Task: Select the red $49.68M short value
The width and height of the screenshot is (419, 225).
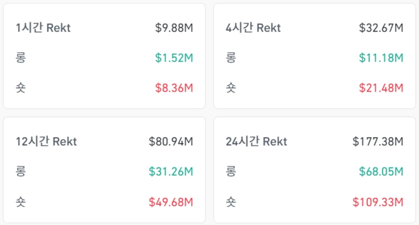Action: pyautogui.click(x=171, y=201)
